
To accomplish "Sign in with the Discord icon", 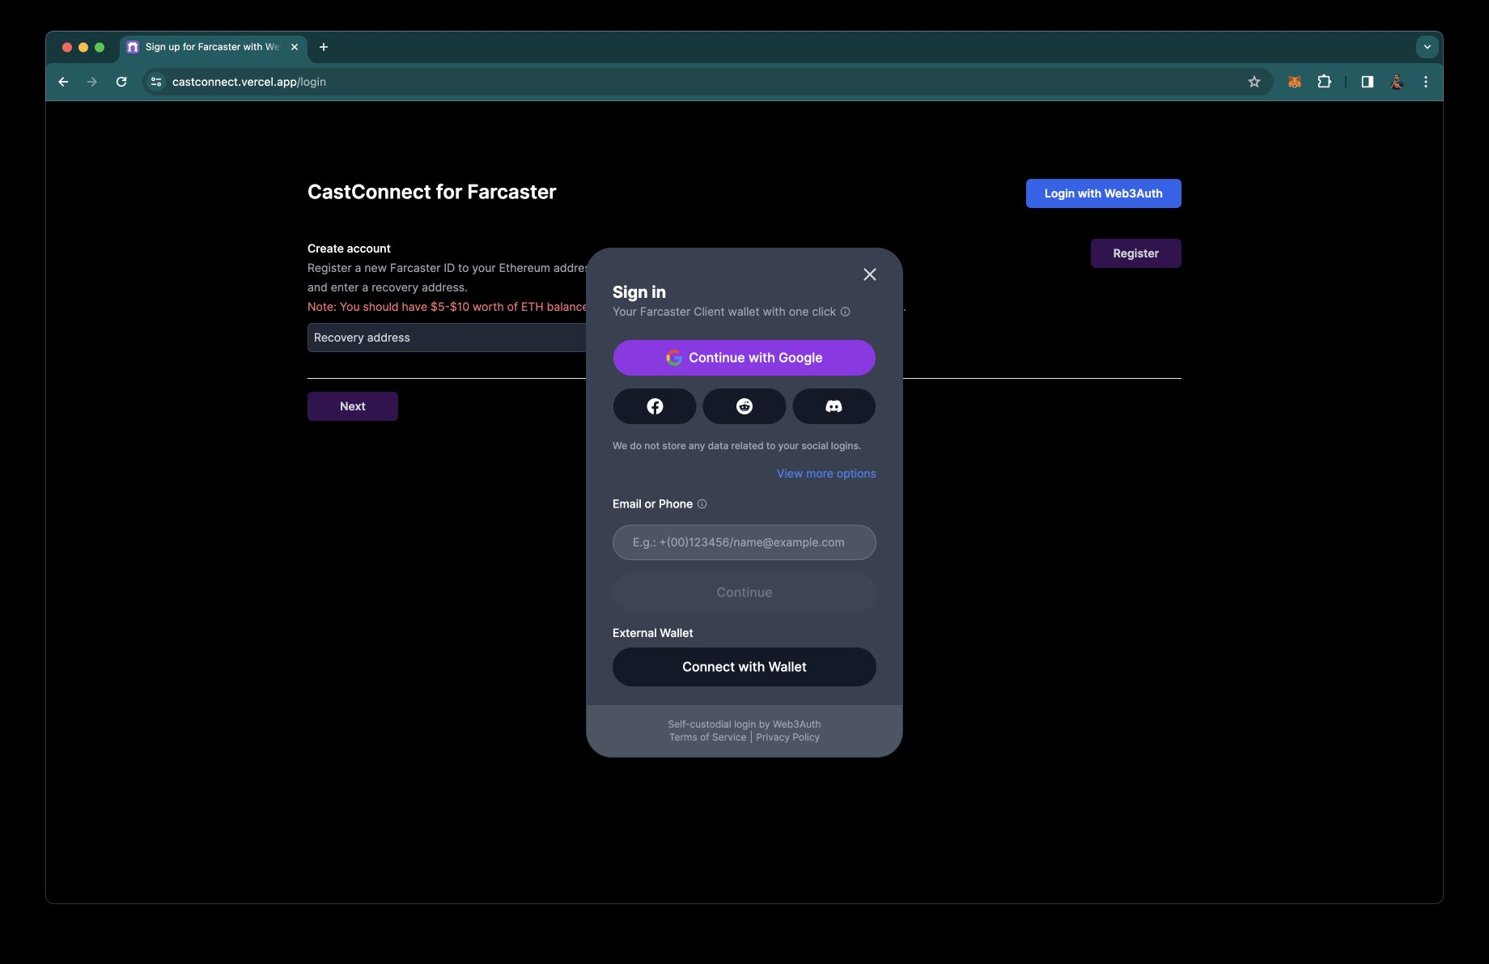I will pos(834,406).
